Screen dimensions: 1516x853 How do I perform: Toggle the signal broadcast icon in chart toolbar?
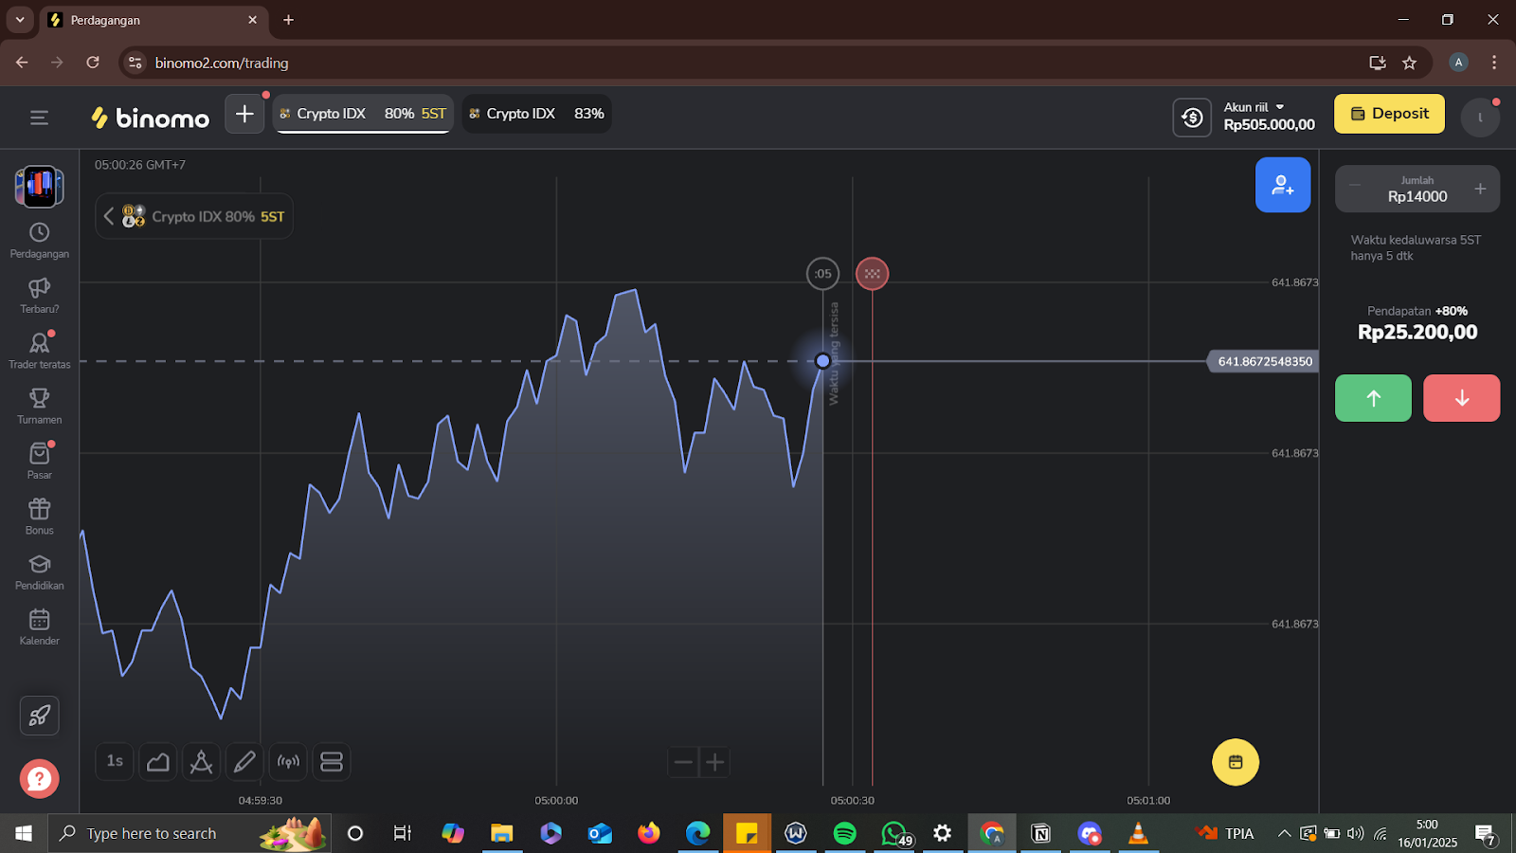[288, 762]
